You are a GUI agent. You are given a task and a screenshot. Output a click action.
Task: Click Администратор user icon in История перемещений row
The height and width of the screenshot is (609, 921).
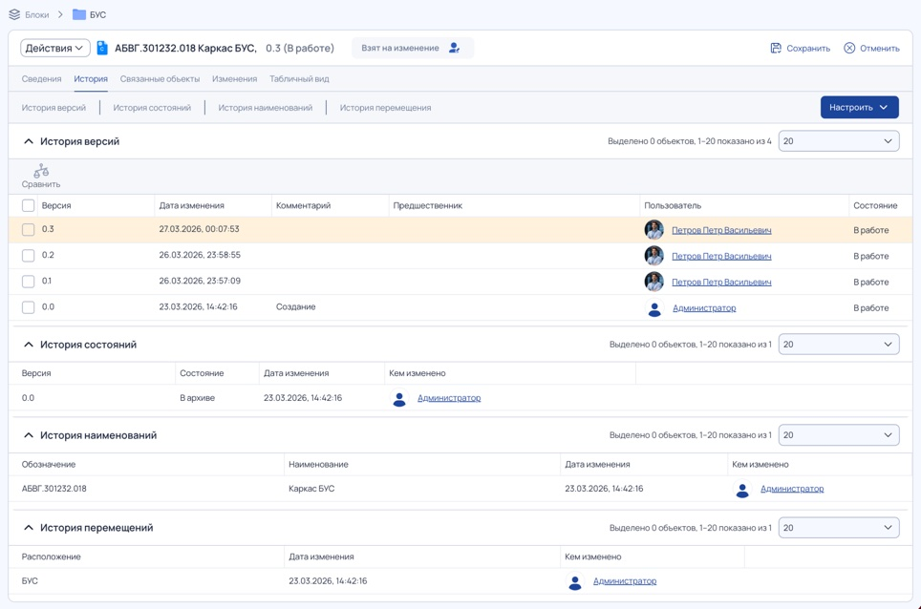(x=575, y=581)
